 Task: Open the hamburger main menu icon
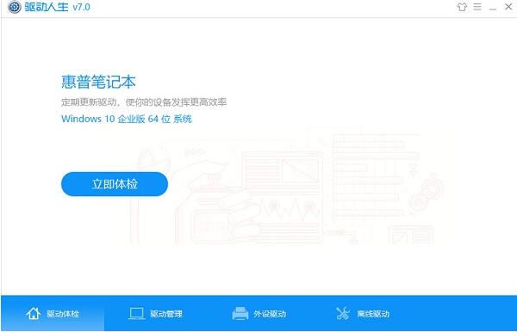point(477,7)
